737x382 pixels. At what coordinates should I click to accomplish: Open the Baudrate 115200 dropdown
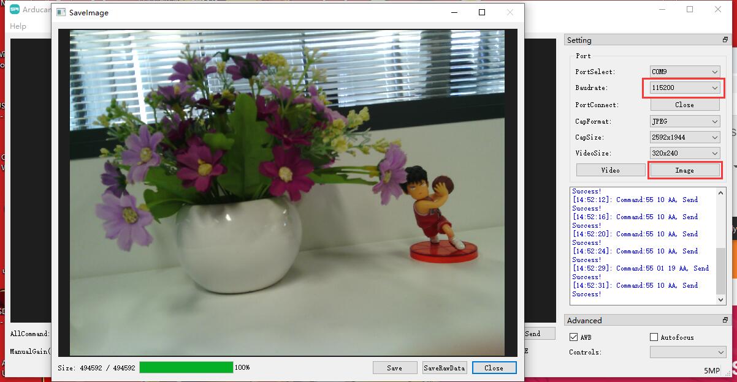(x=684, y=88)
